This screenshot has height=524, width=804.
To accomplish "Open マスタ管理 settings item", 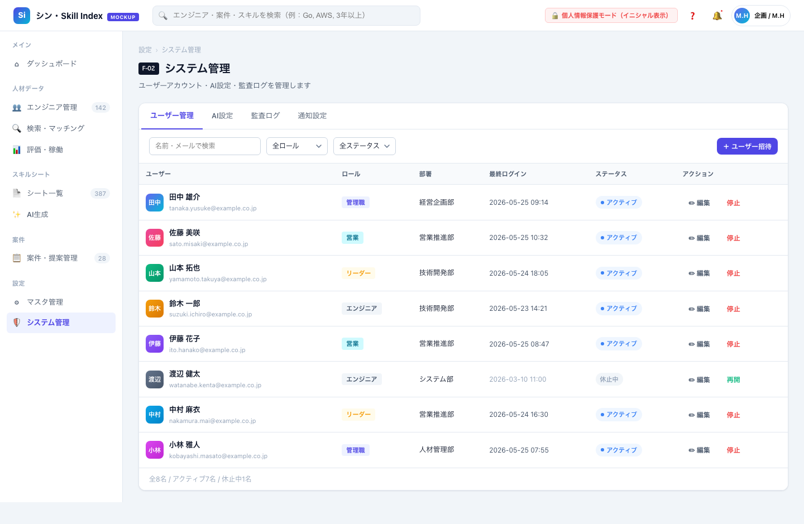I will click(x=61, y=302).
